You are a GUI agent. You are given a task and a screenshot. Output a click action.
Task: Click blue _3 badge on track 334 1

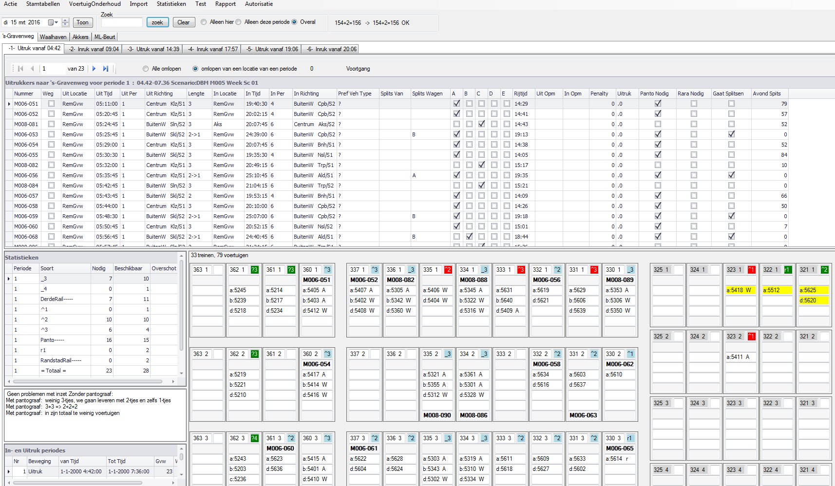click(484, 270)
